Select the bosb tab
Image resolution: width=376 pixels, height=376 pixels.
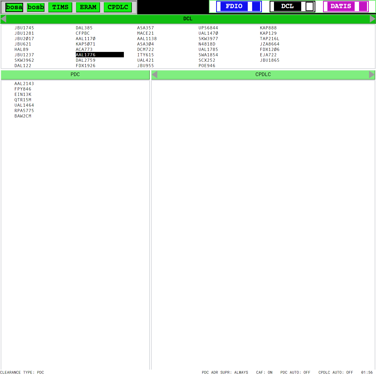coord(36,7)
